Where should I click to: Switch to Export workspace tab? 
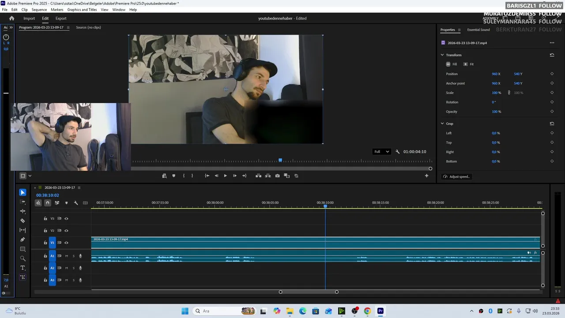pos(61,18)
